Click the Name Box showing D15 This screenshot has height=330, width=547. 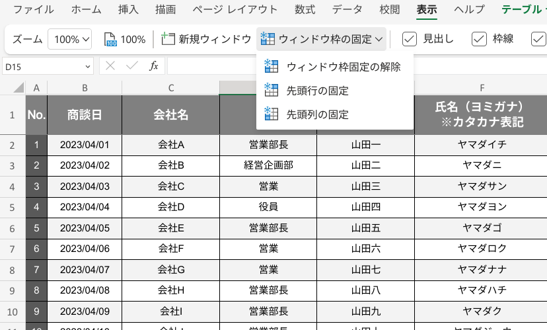[48, 66]
